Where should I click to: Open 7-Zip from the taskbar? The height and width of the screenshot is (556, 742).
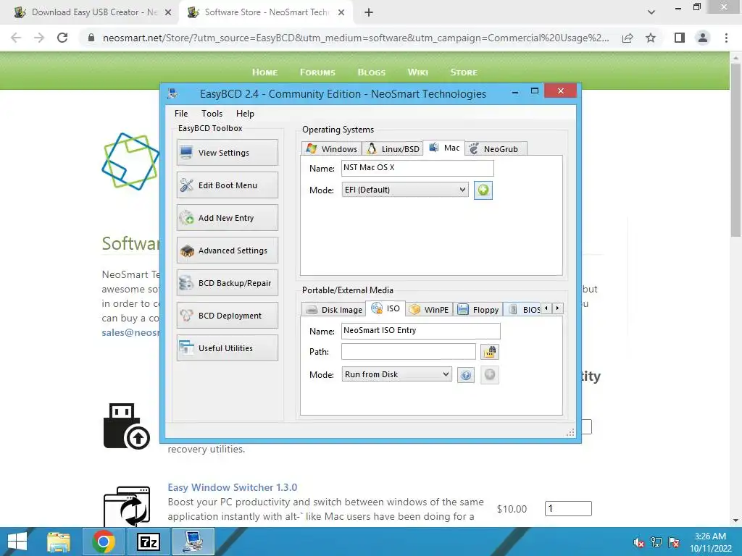pos(148,542)
